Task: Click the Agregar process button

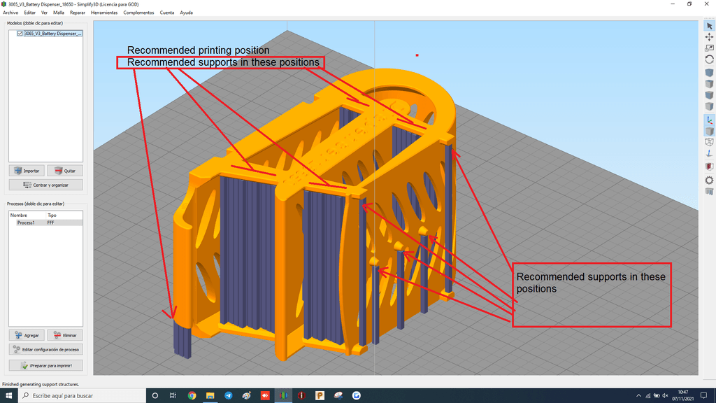Action: tap(27, 335)
